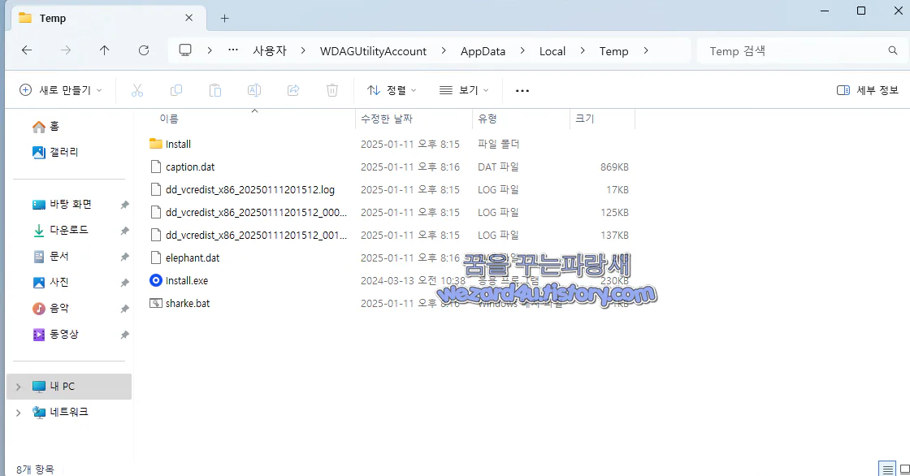Unpin 바탕 화면 using its pin icon
Screen dimensions: 910x476
point(124,205)
